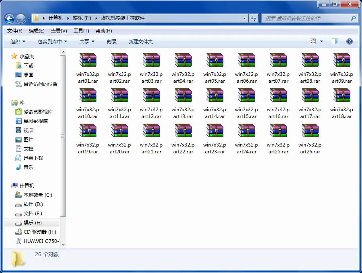Image resolution: width=362 pixels, height=273 pixels.
Task: Select the win7x32.part16.rar file icon
Action: (278, 95)
